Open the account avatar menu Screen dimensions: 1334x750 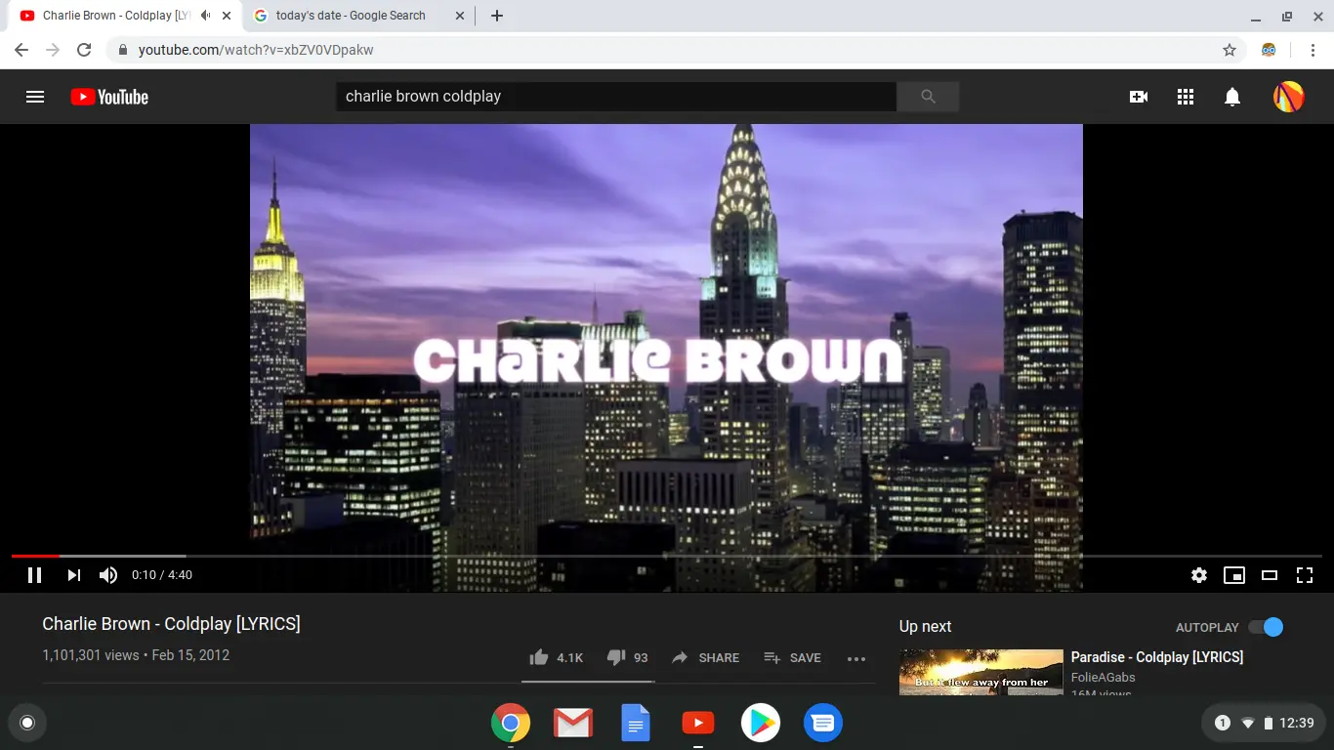click(x=1289, y=97)
